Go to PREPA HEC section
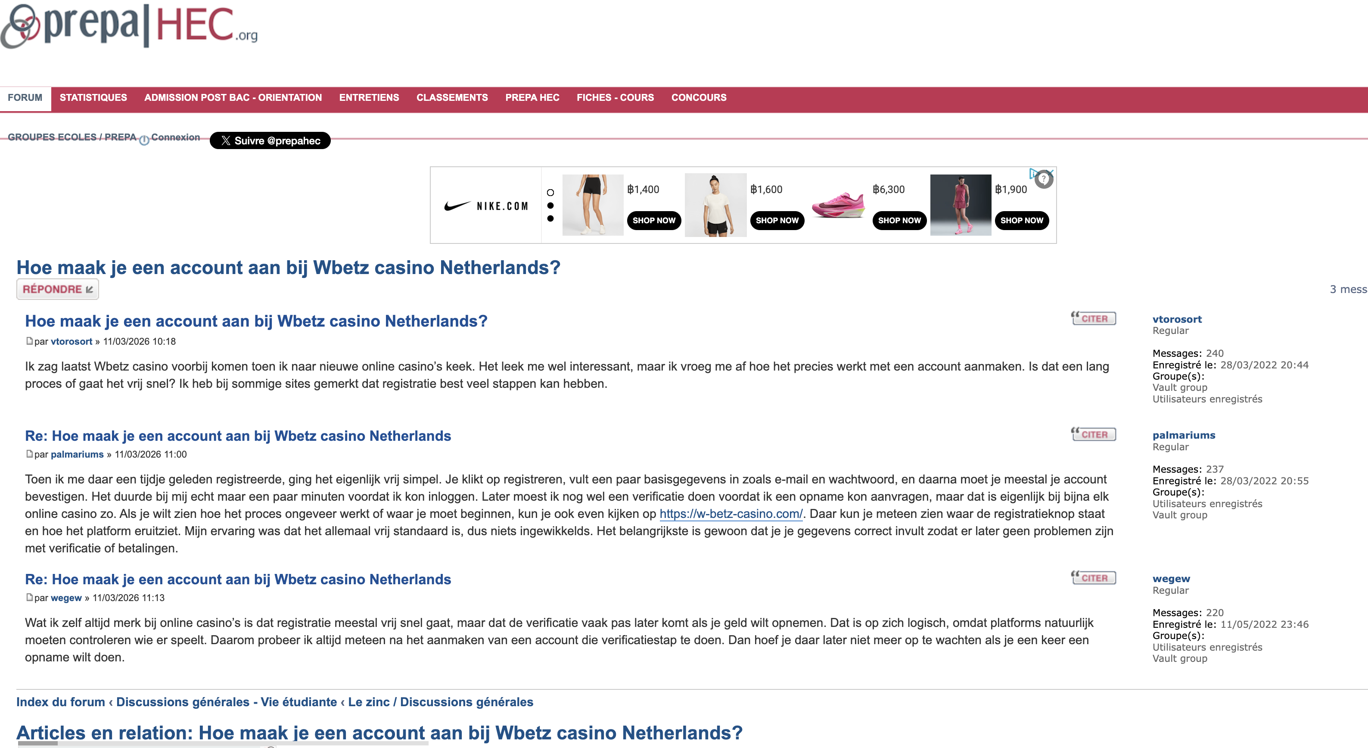 click(x=532, y=98)
